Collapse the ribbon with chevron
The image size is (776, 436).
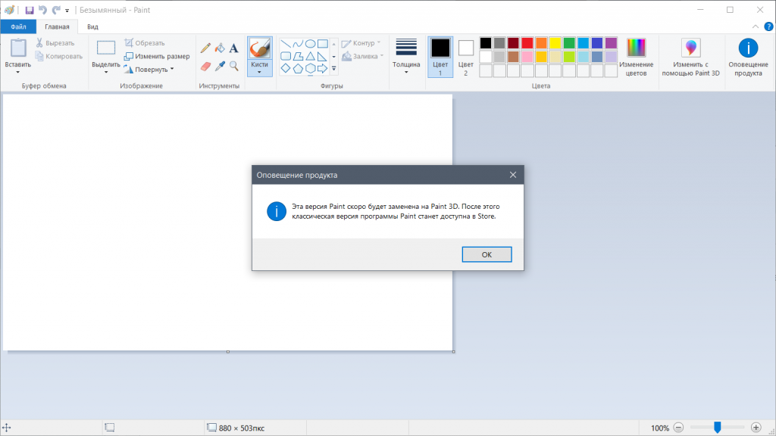coord(756,26)
